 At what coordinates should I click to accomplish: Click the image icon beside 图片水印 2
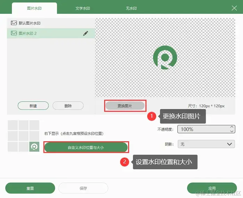pos(14,33)
